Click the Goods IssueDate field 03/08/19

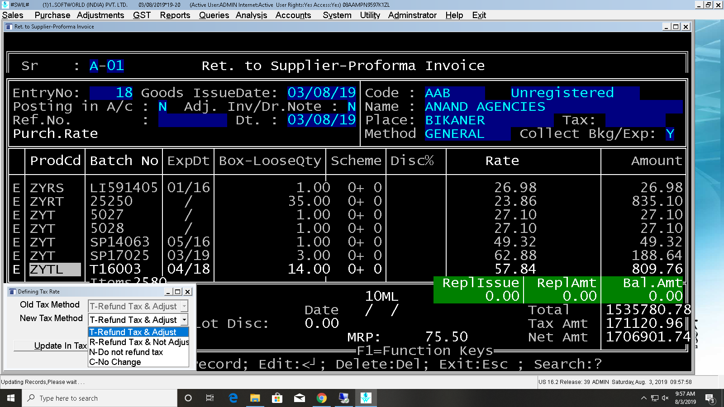click(x=322, y=93)
